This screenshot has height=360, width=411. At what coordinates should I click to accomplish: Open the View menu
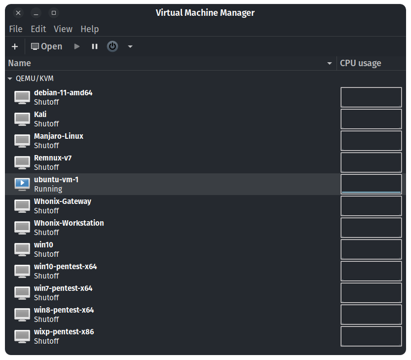[63, 29]
